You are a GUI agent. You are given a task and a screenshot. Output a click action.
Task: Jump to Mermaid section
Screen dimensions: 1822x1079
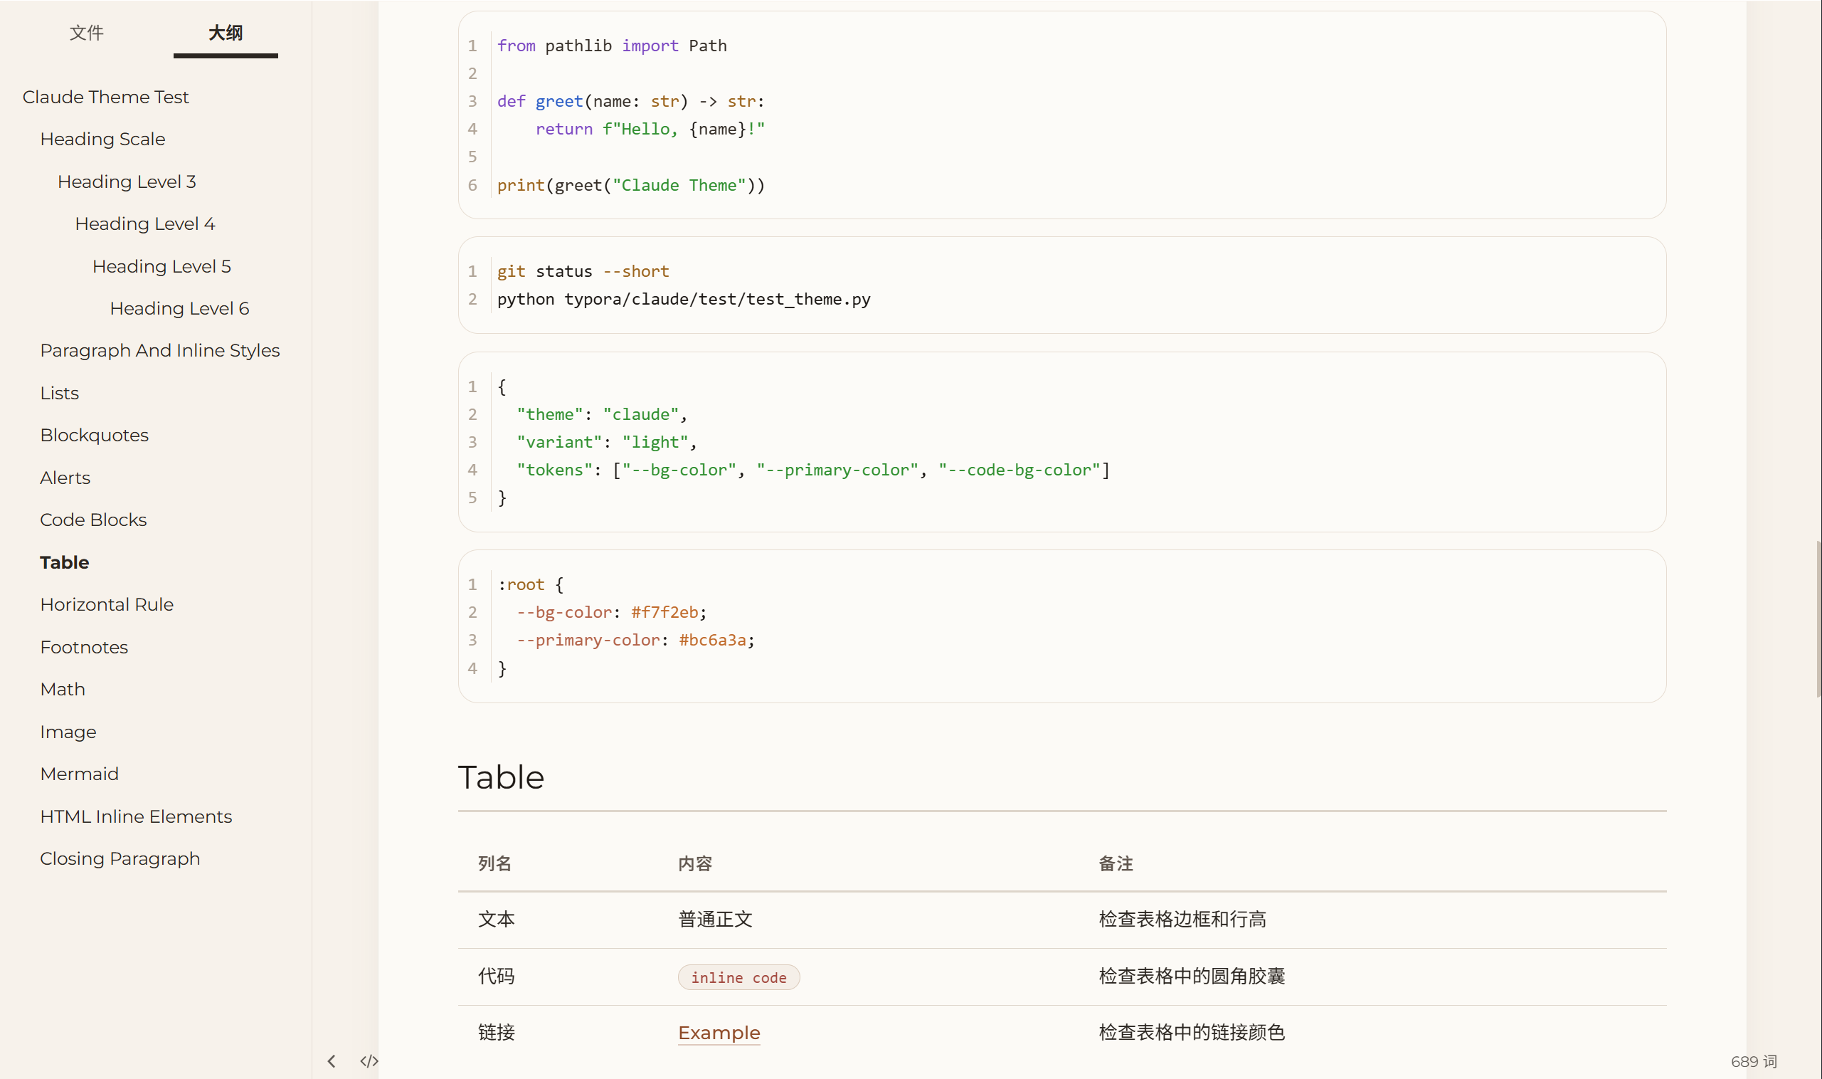pos(79,774)
